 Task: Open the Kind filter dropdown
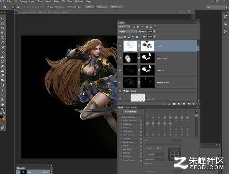(124, 27)
